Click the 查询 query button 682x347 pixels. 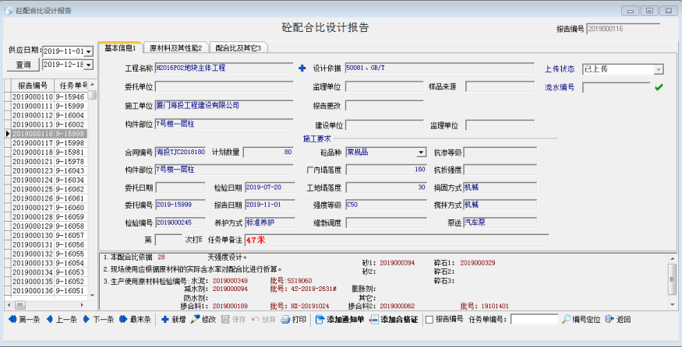23,65
